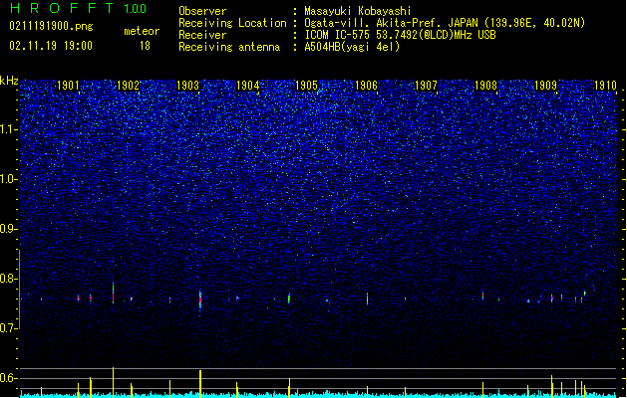
Task: Click the Receiving antenna label
Action: pyautogui.click(x=229, y=47)
